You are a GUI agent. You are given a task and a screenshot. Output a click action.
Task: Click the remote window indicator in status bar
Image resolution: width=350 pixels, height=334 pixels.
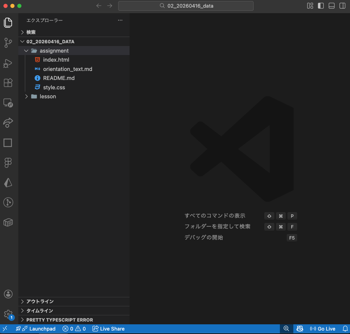(x=5, y=328)
